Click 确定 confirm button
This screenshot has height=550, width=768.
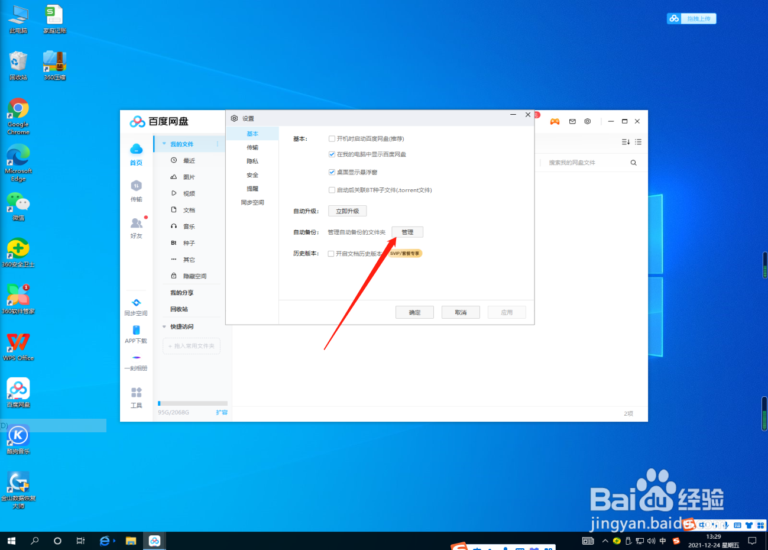click(x=414, y=312)
